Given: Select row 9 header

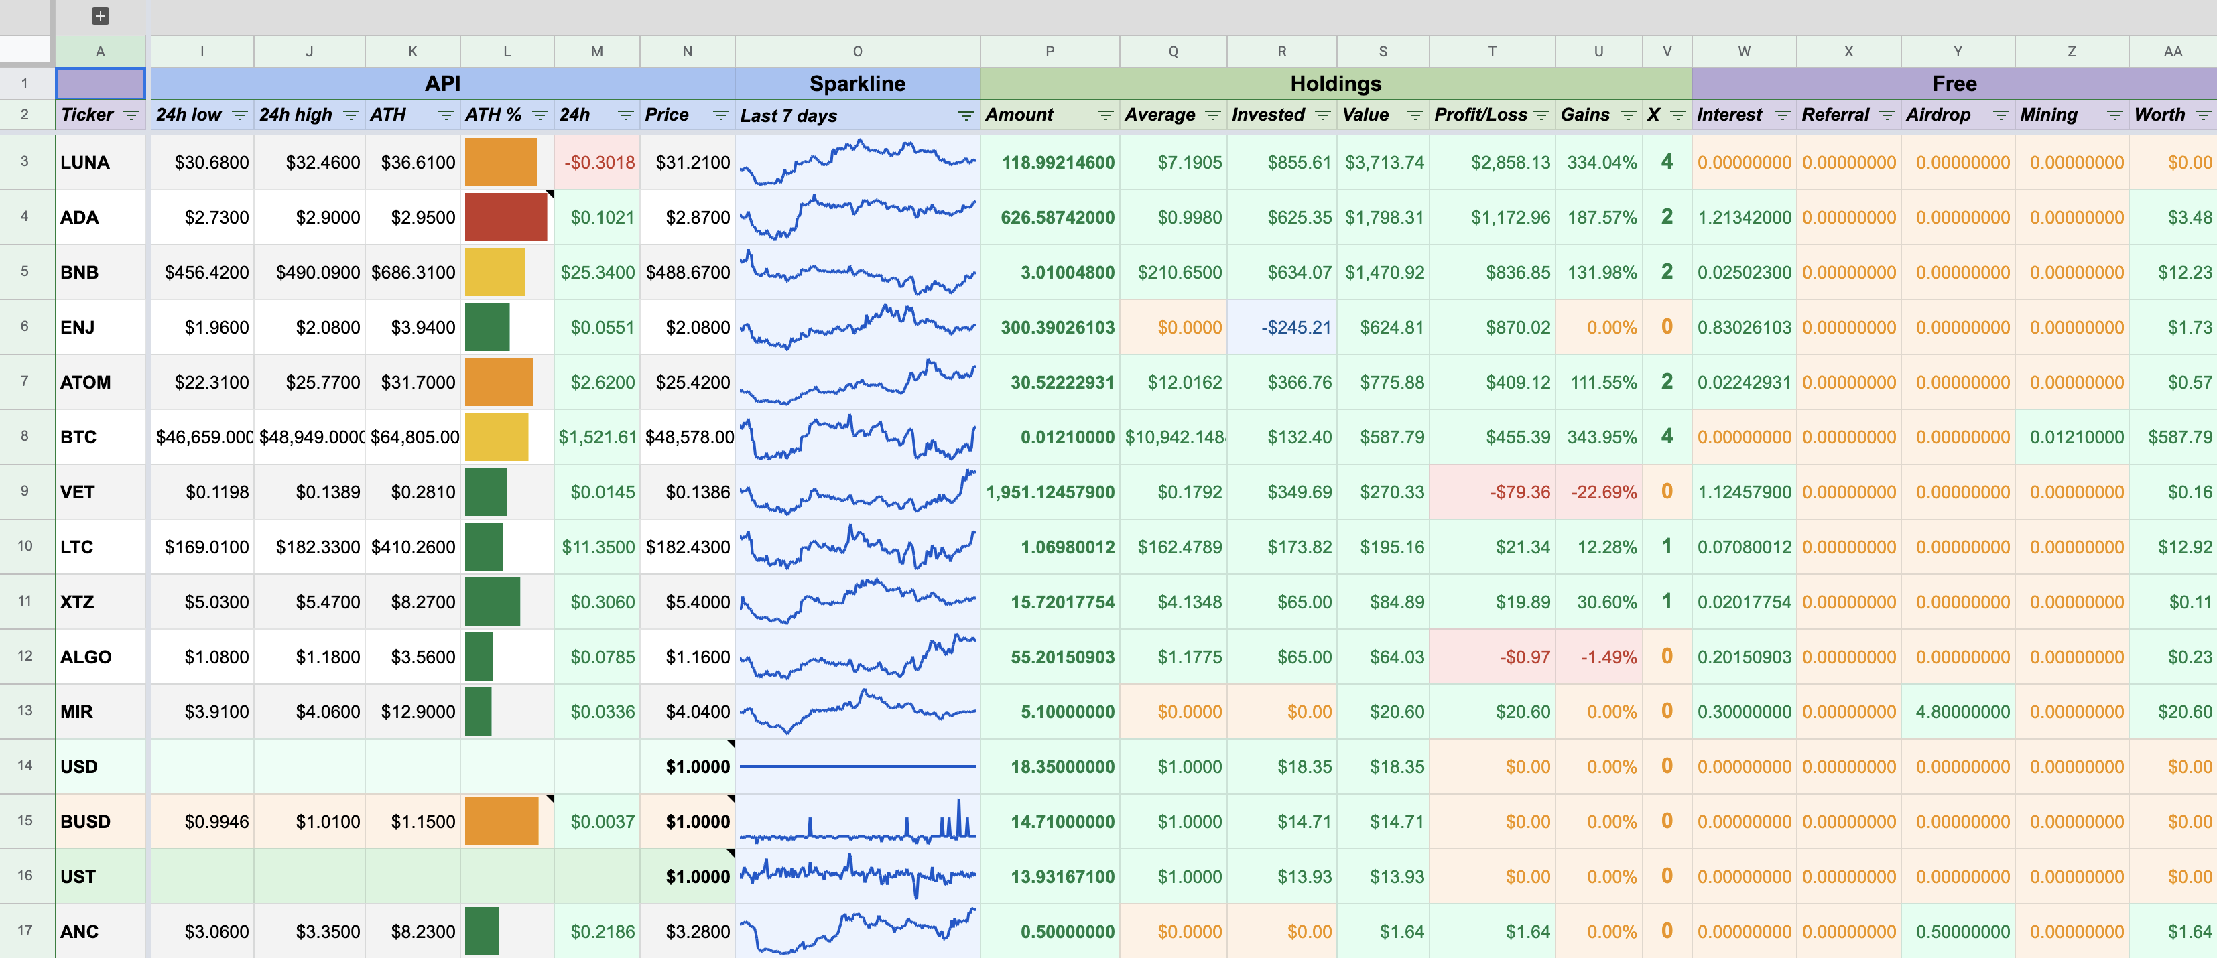Looking at the screenshot, I should click(25, 491).
